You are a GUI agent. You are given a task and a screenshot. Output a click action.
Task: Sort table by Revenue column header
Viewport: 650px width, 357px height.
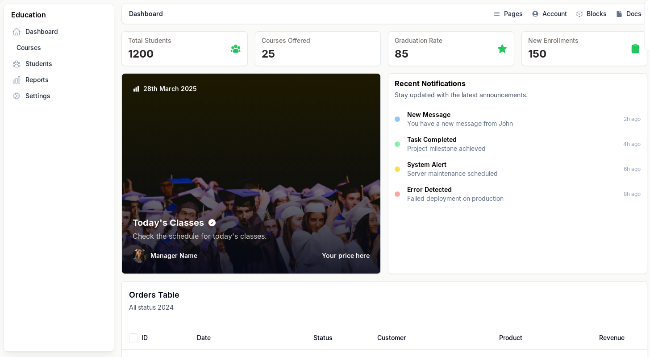tap(612, 338)
